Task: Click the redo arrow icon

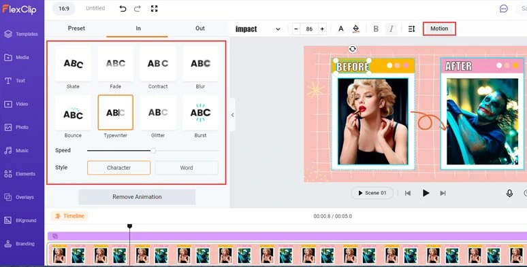Action: tap(138, 9)
